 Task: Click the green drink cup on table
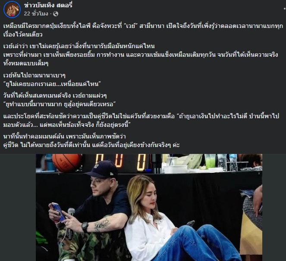pos(210,161)
